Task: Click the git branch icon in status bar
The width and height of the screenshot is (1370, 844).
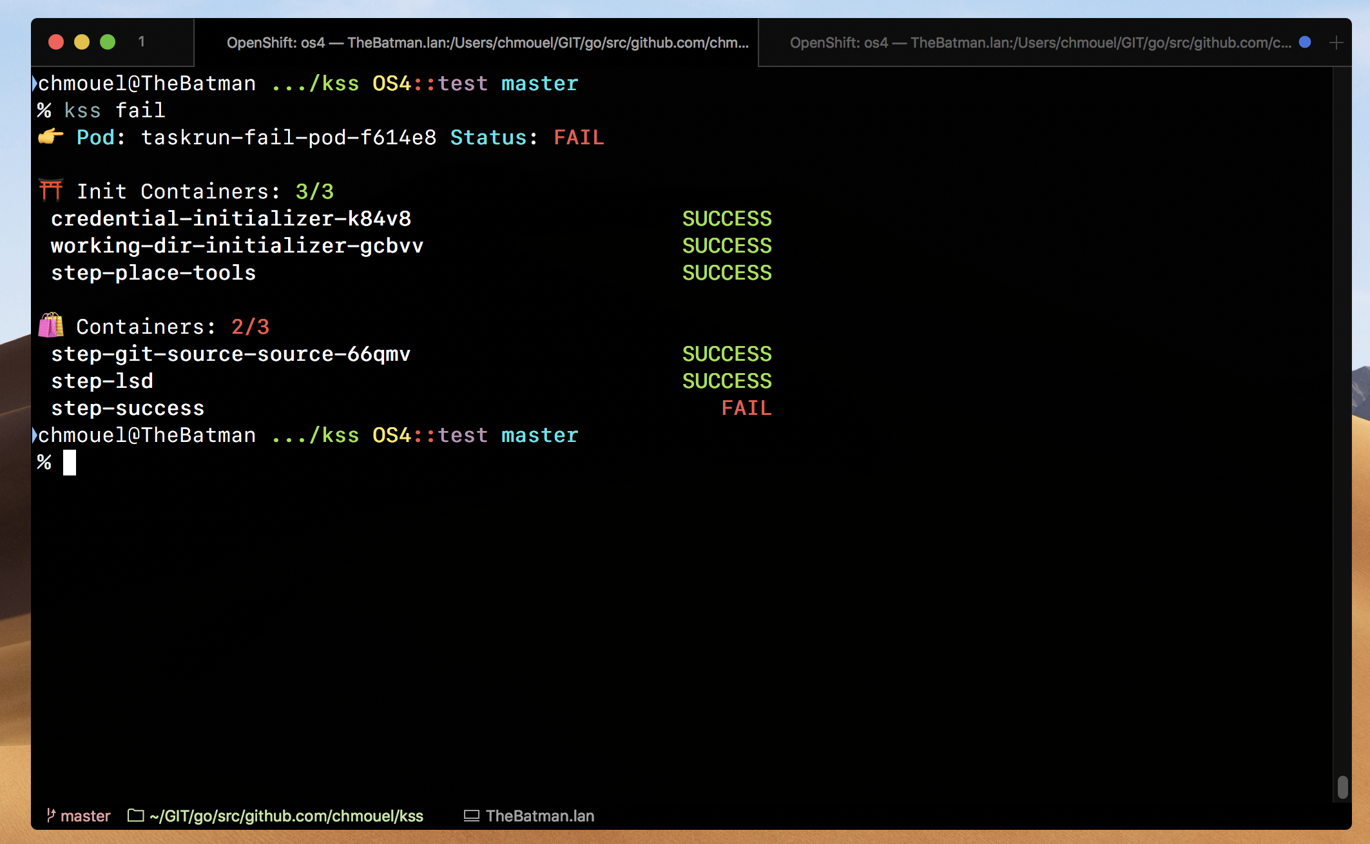Action: pyautogui.click(x=51, y=816)
